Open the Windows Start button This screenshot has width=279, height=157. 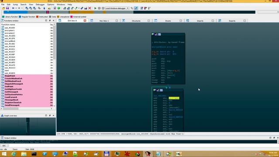coord(4,154)
